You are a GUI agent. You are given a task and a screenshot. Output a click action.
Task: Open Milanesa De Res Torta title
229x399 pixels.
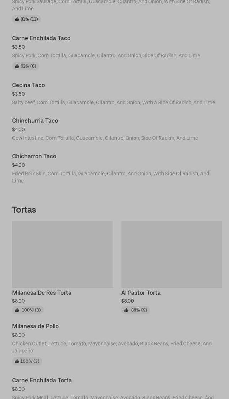click(42, 293)
